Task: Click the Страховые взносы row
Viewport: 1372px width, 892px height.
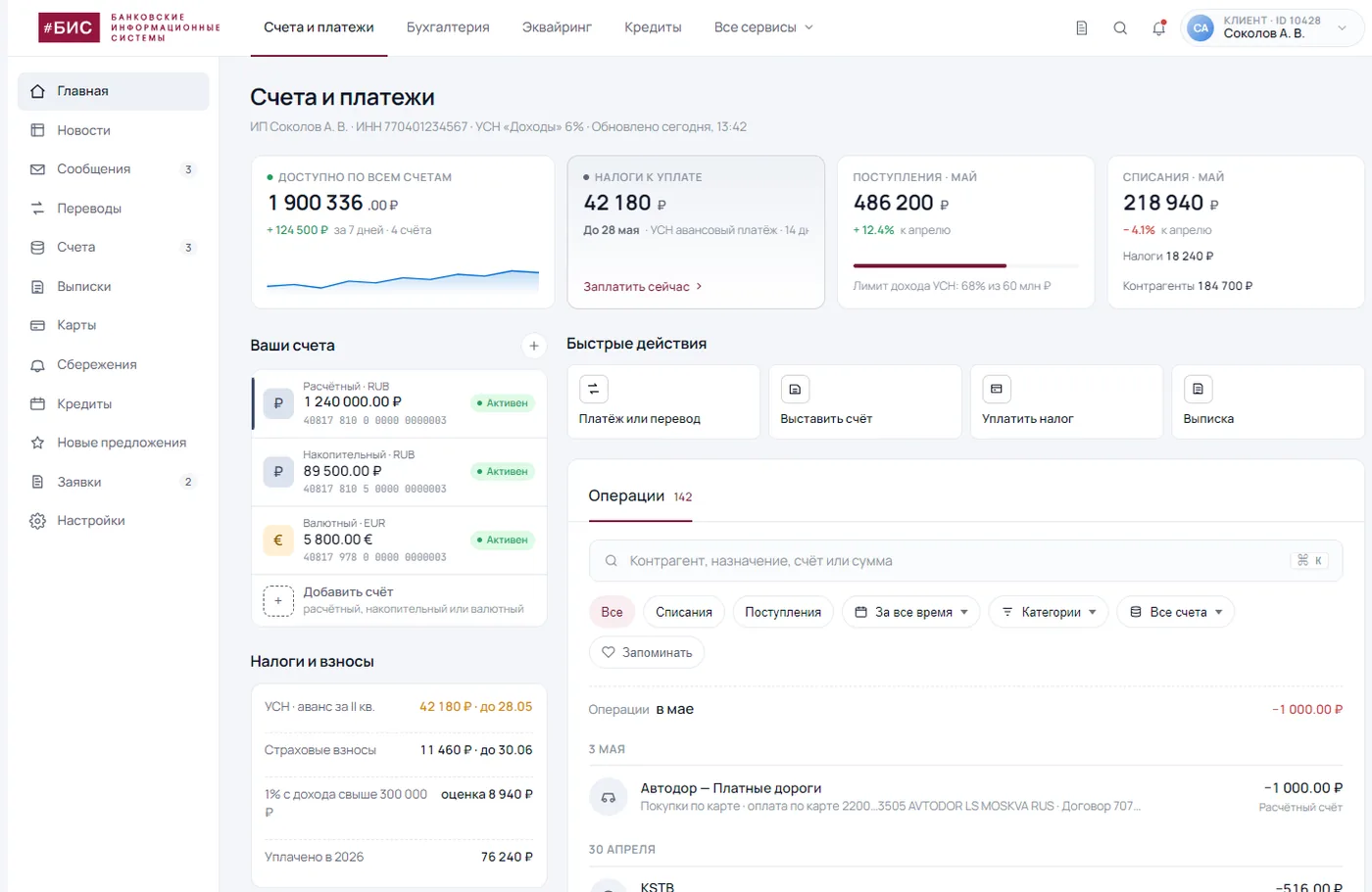Action: click(399, 750)
